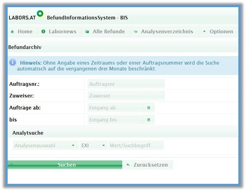Click the Zurücksetzen button

pos(148,165)
